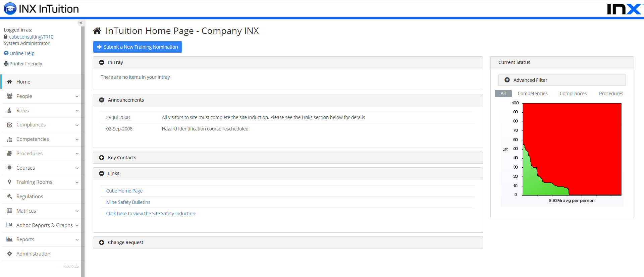
Task: Expand the Training Rooms menu chevron
Action: (77, 182)
